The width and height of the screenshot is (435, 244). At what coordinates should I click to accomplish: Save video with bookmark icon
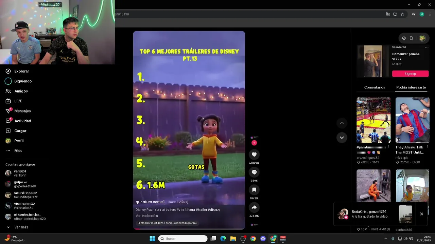(254, 190)
